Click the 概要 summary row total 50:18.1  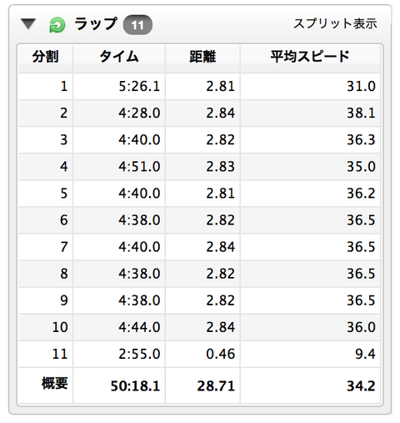pos(135,386)
